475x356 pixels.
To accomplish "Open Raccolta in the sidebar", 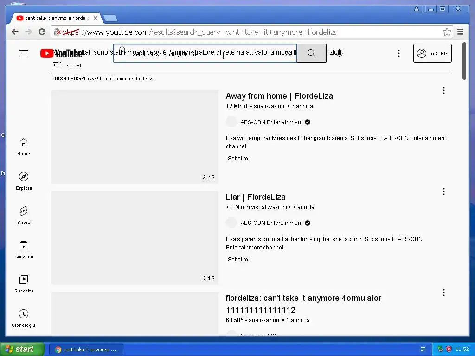I will pos(24,284).
